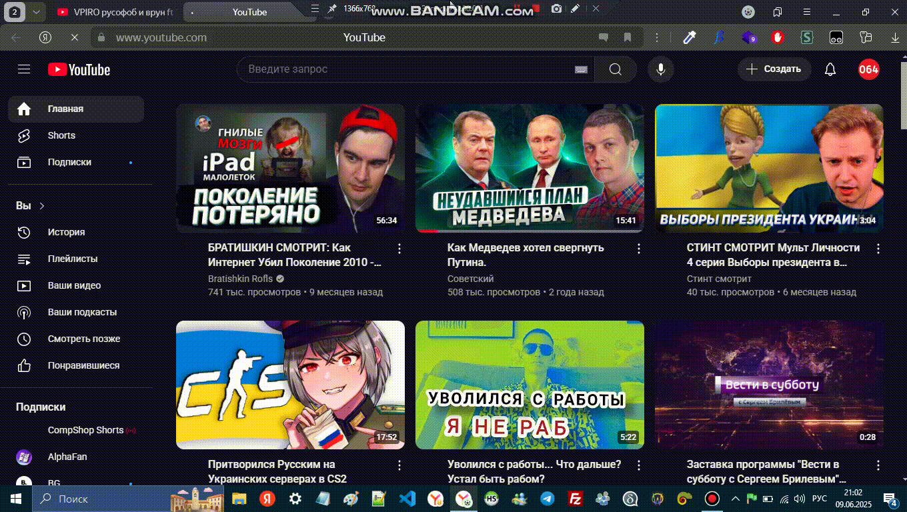Image resolution: width=907 pixels, height=512 pixels.
Task: Show hidden system tray icons
Action: (736, 499)
